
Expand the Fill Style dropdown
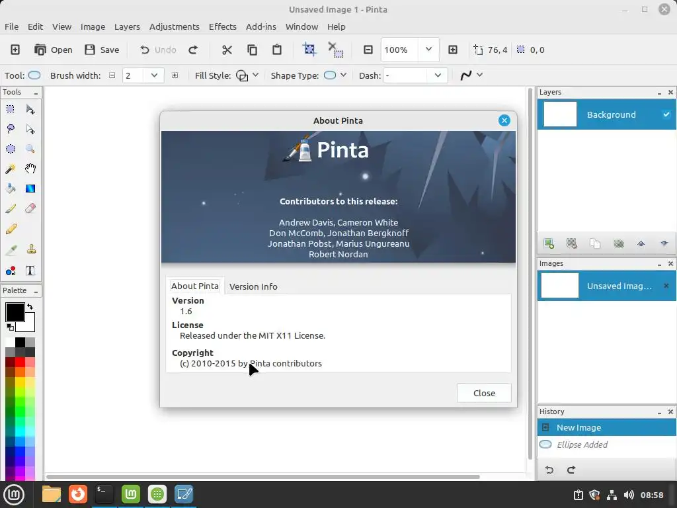(x=256, y=75)
